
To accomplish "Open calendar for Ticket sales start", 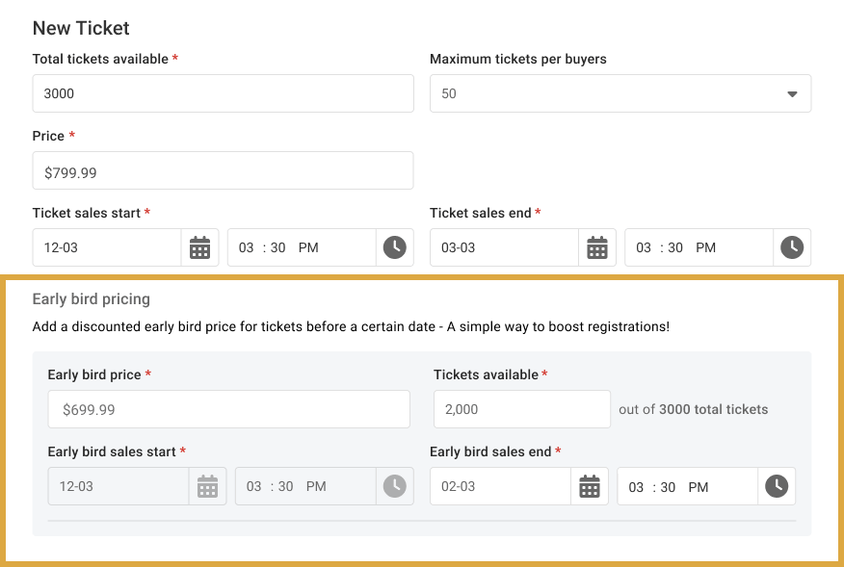I will 199,247.
